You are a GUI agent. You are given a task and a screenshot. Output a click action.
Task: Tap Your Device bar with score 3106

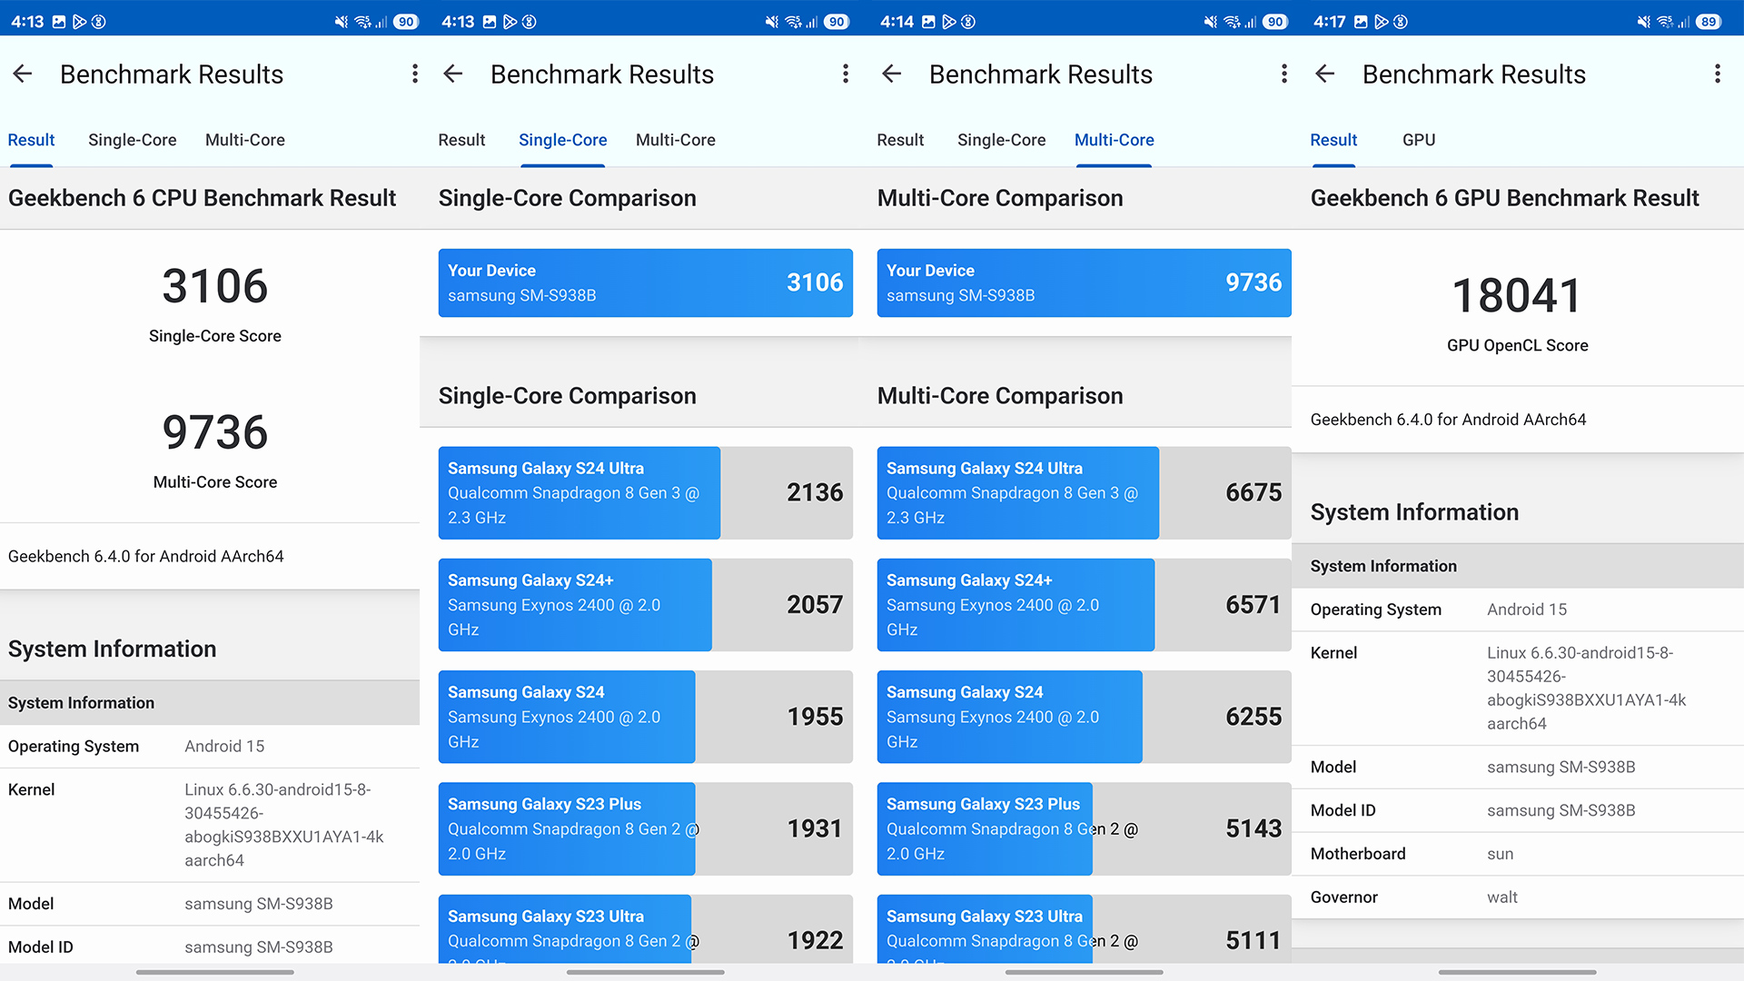click(x=645, y=282)
